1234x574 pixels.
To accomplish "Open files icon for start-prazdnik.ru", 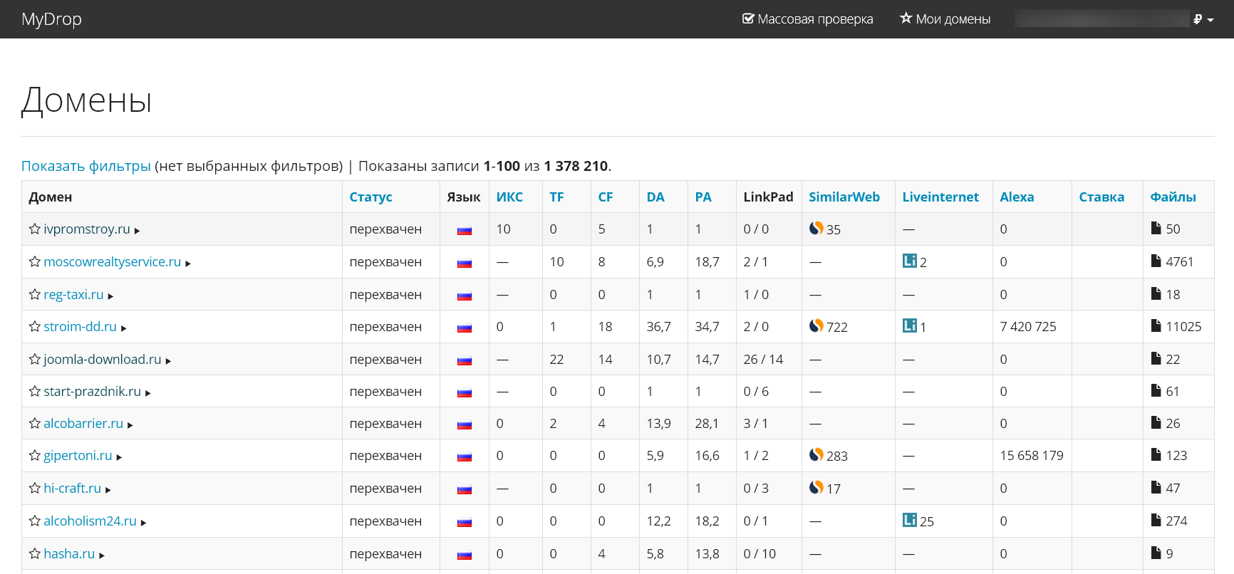I will click(x=1156, y=390).
